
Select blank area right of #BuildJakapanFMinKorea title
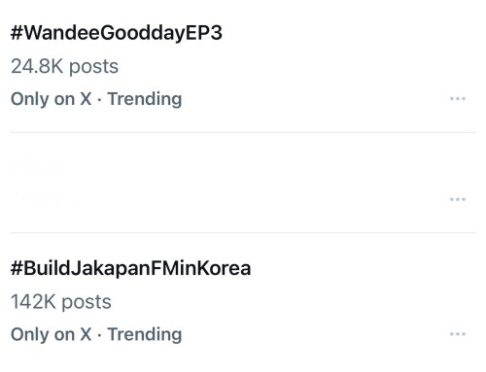pyautogui.click(x=364, y=269)
